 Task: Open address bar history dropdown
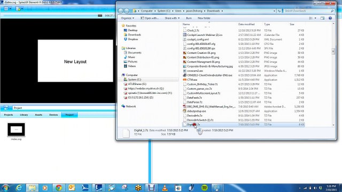[x=274, y=11]
